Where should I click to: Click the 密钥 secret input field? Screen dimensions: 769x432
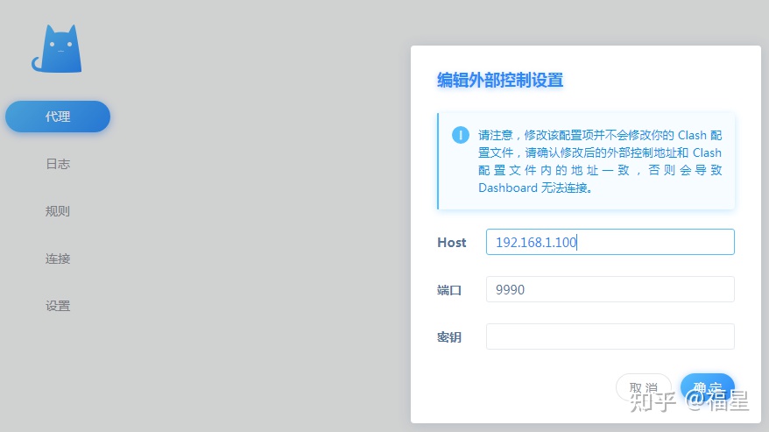coord(610,336)
